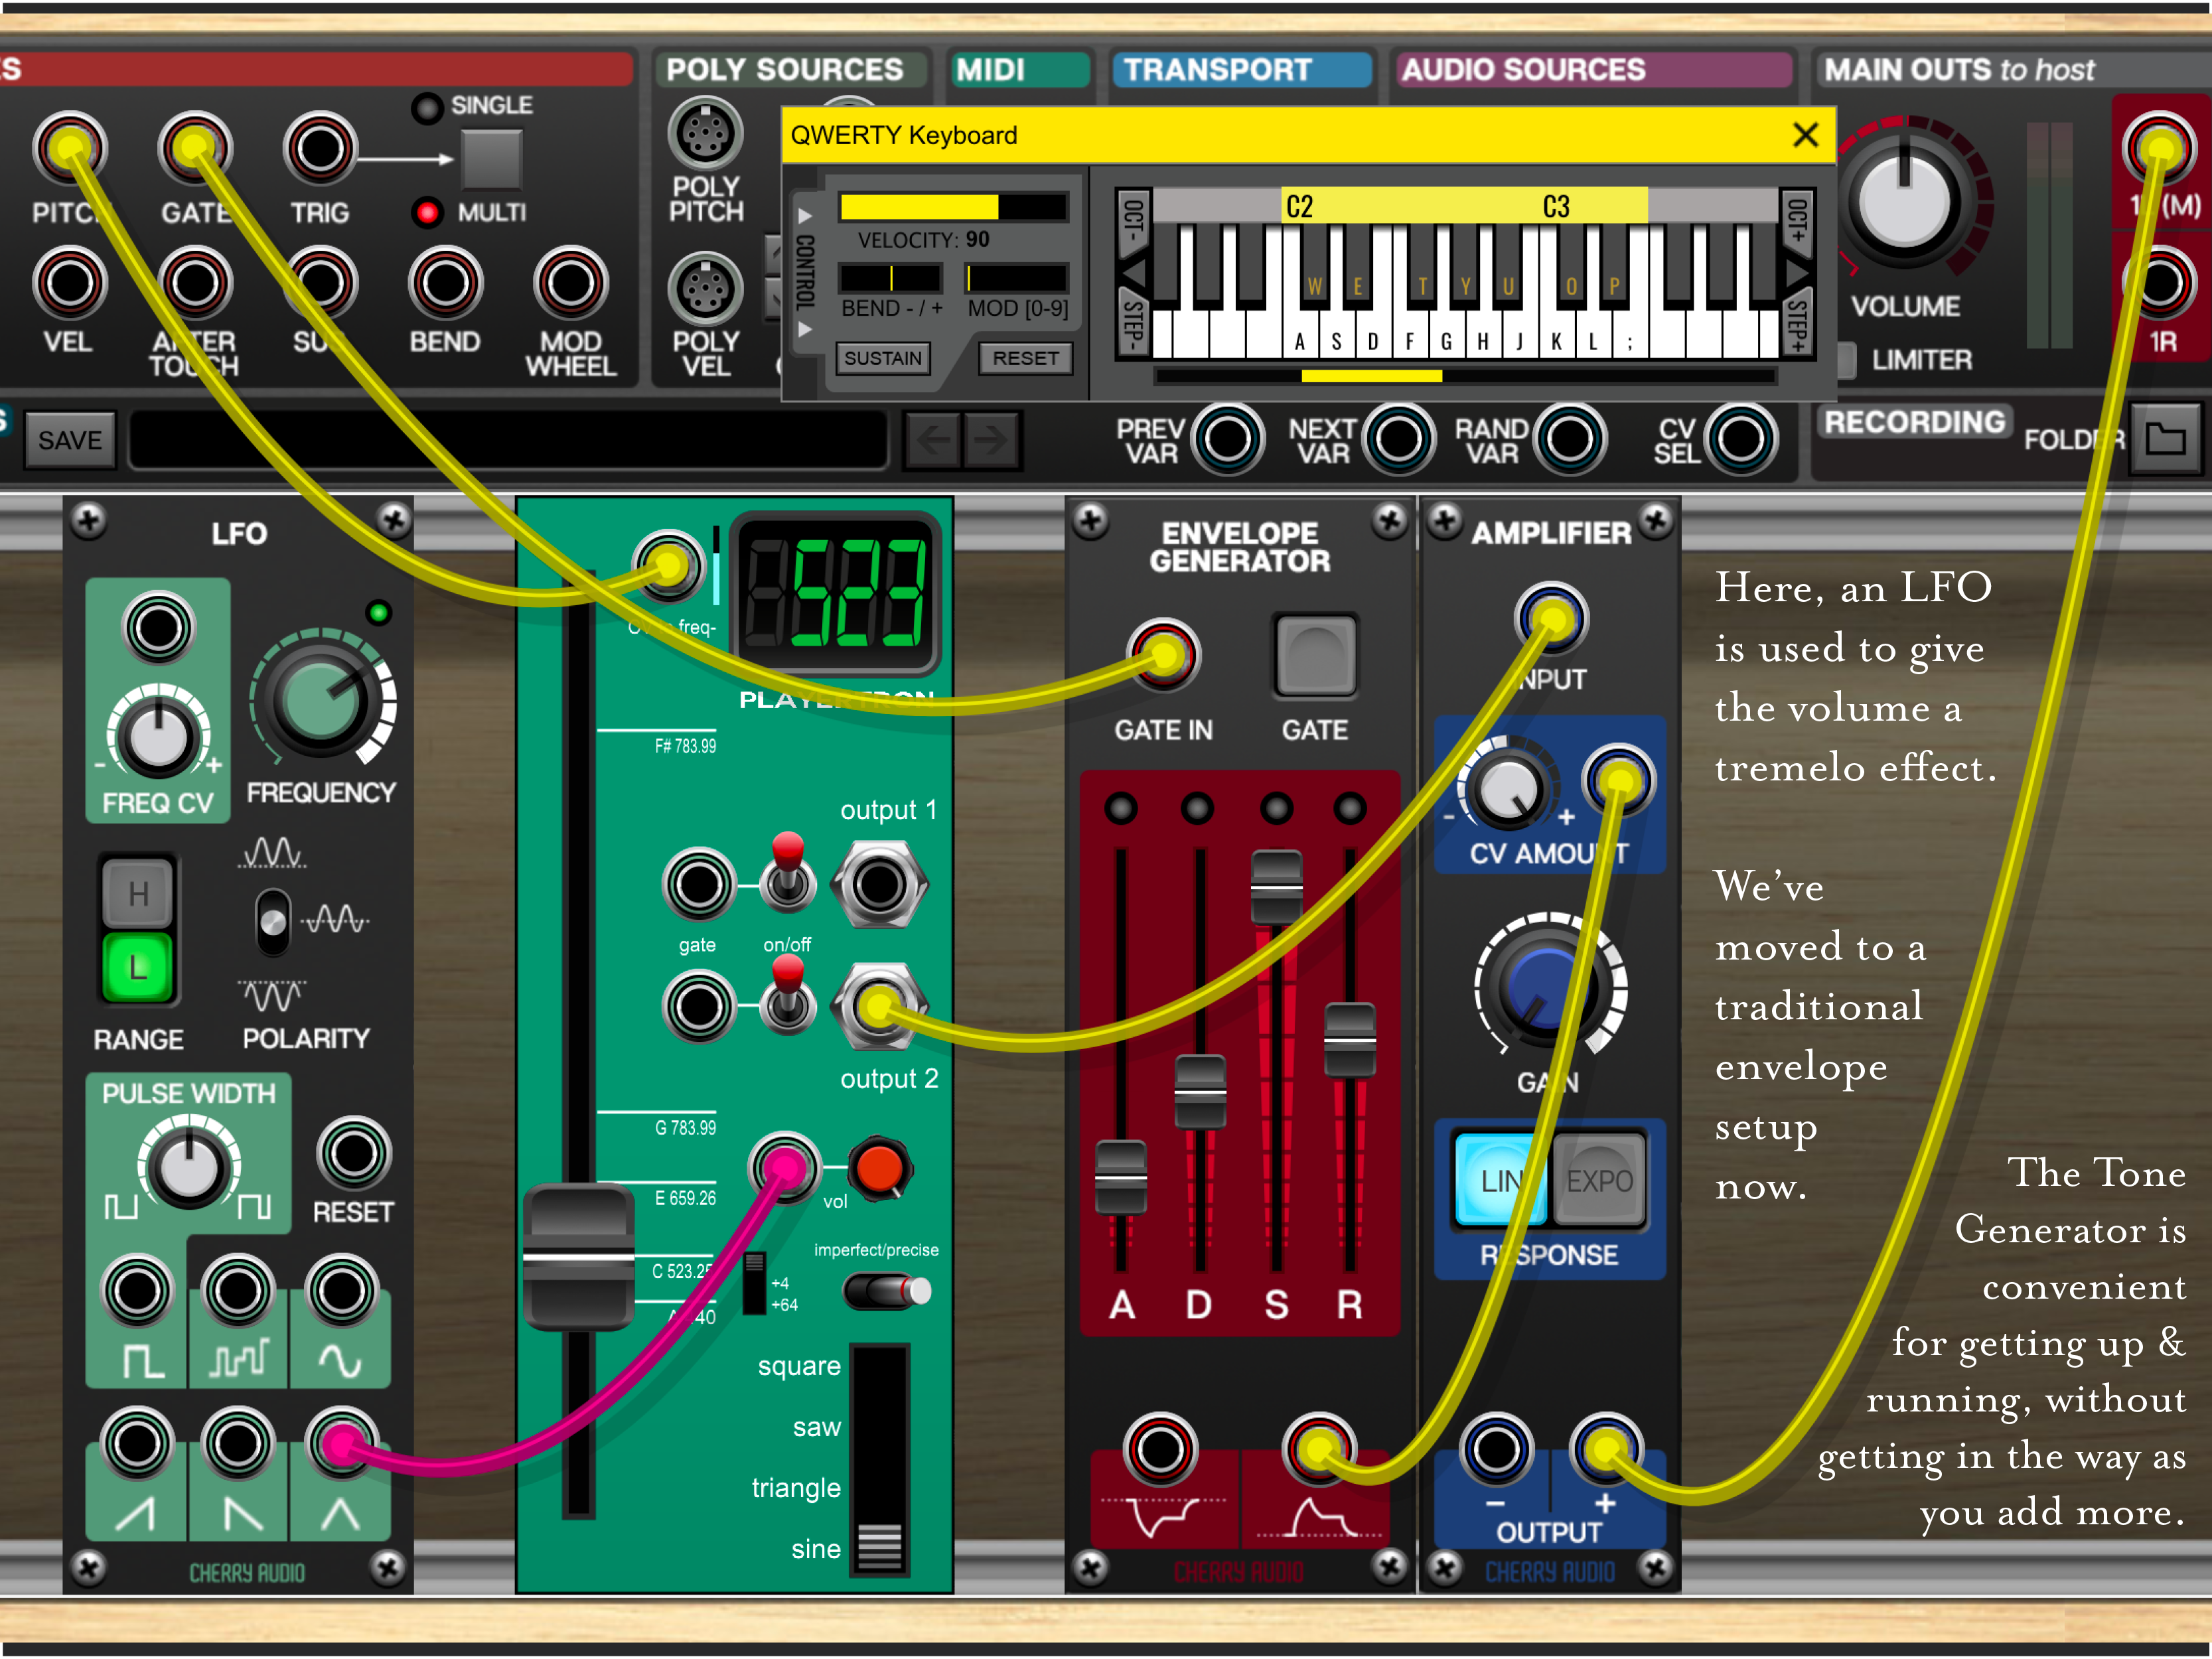The height and width of the screenshot is (1659, 2212).
Task: Enable the LFO high range H button
Action: click(x=138, y=893)
